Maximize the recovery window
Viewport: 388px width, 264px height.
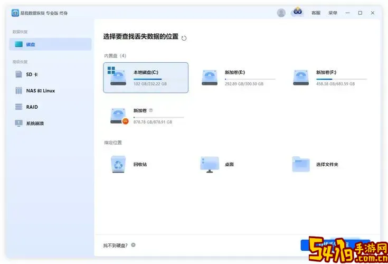pyautogui.click(x=360, y=13)
